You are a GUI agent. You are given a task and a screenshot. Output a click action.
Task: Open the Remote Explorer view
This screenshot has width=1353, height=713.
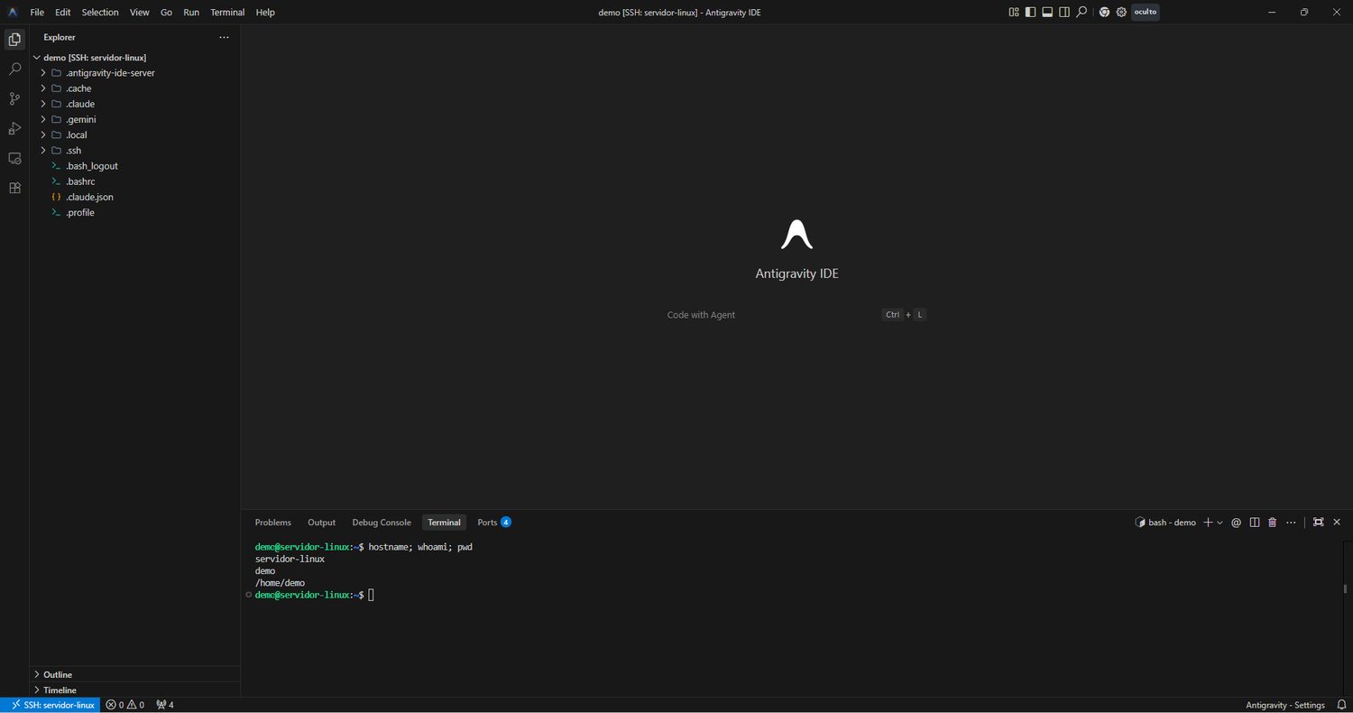click(x=14, y=158)
